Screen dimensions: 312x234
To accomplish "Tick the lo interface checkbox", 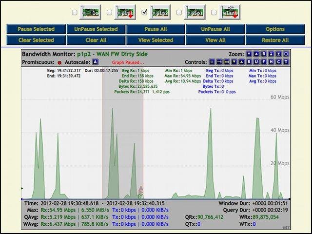I will (x=75, y=12).
